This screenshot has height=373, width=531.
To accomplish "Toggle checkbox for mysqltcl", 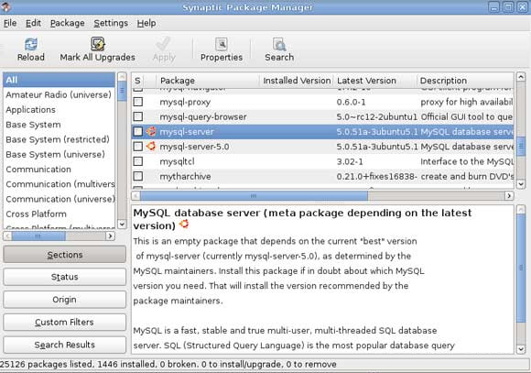I will pos(138,161).
